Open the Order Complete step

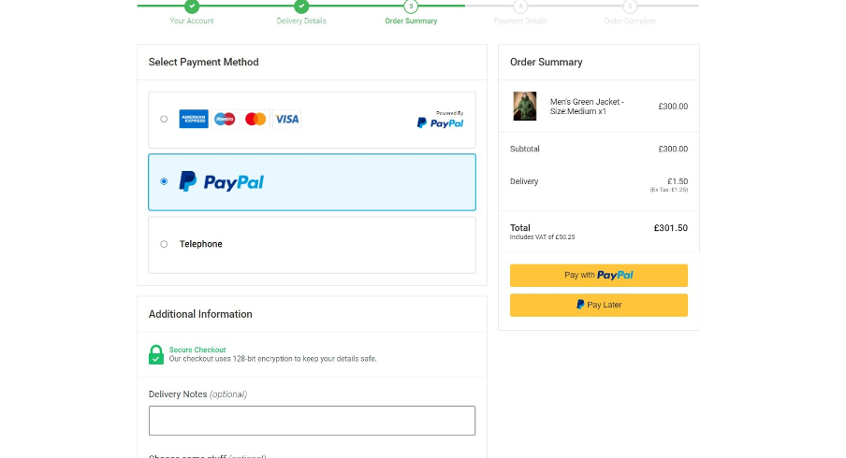click(x=630, y=7)
